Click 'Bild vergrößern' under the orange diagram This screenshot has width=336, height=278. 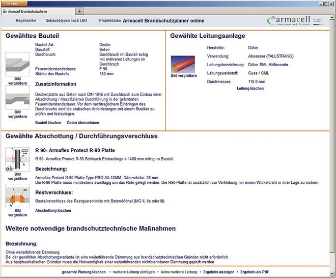coord(18,213)
